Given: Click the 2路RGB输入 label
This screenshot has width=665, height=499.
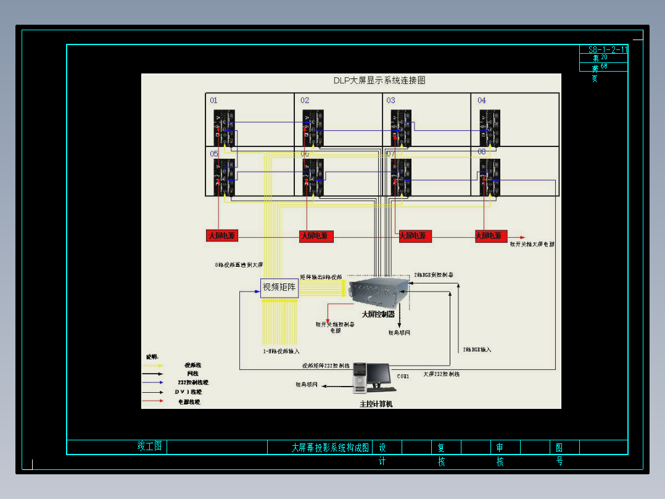Looking at the screenshot, I should tap(477, 350).
